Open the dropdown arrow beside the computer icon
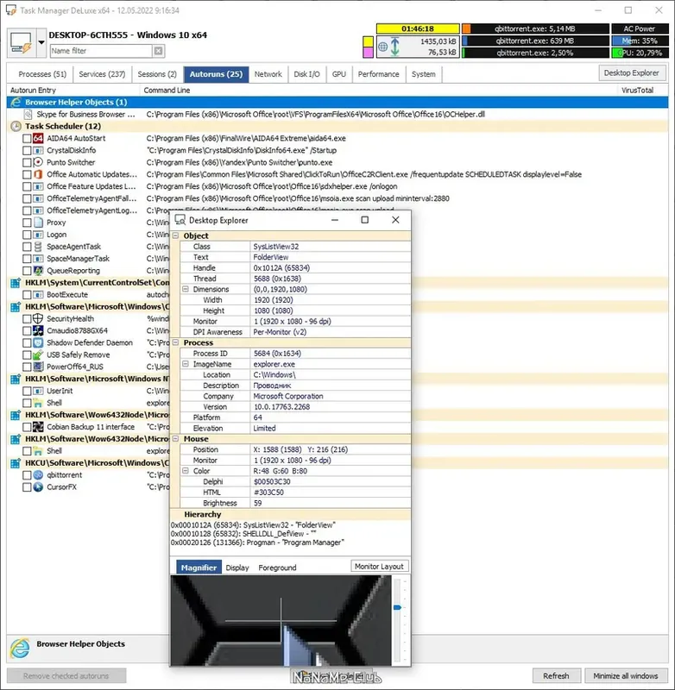This screenshot has height=690, width=675. point(41,42)
